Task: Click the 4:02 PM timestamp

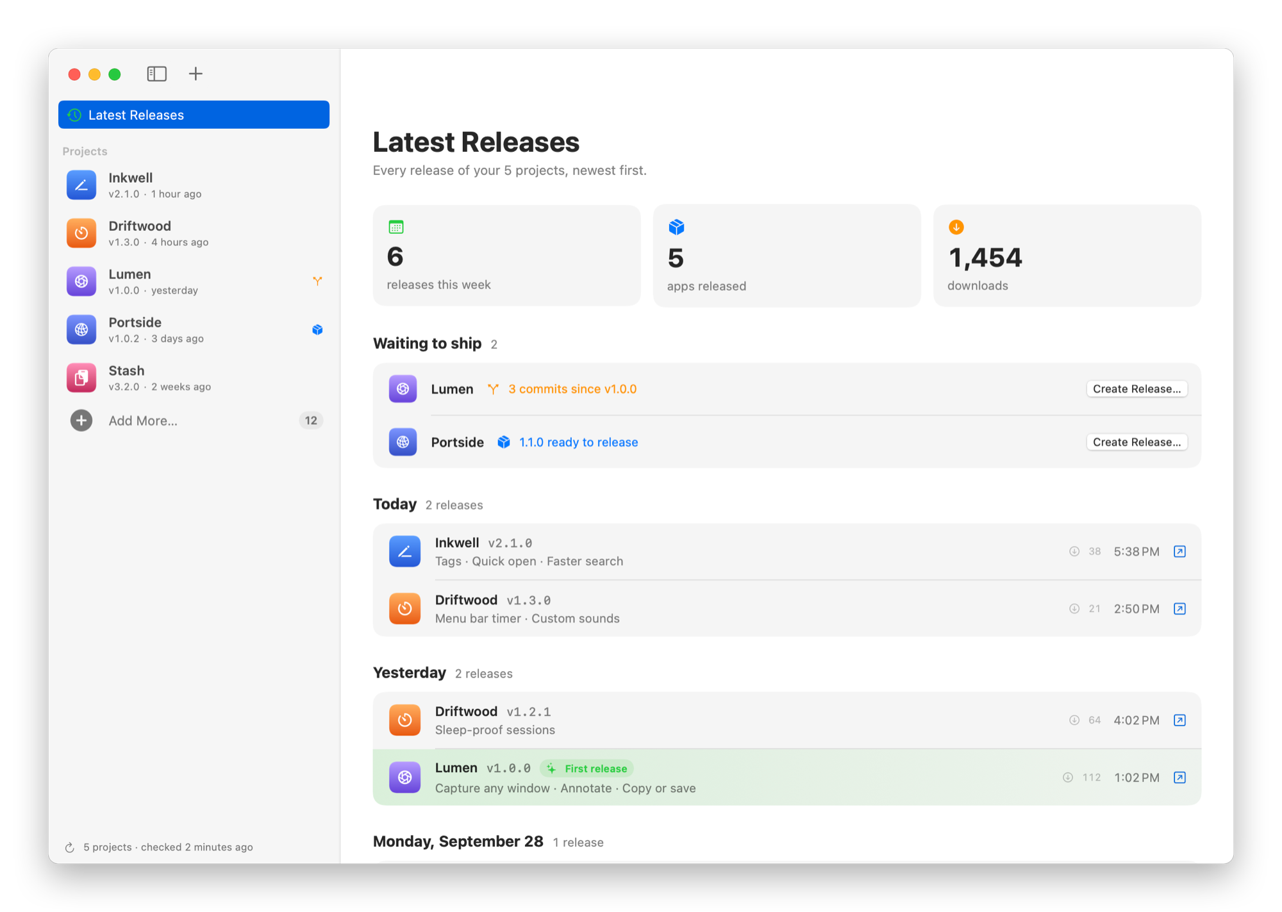Action: click(x=1136, y=720)
